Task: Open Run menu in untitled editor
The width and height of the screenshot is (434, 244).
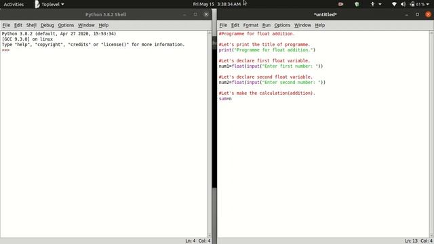Action: click(267, 25)
